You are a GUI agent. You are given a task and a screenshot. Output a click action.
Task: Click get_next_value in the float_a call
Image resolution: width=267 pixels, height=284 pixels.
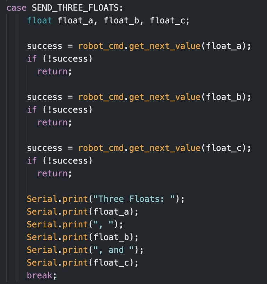pyautogui.click(x=165, y=46)
